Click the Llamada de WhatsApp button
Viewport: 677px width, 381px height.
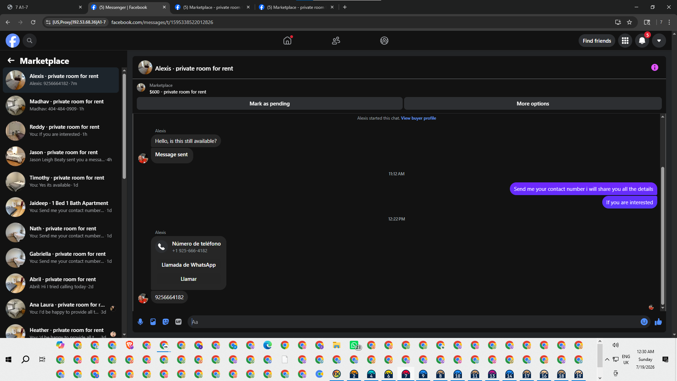coord(189,265)
